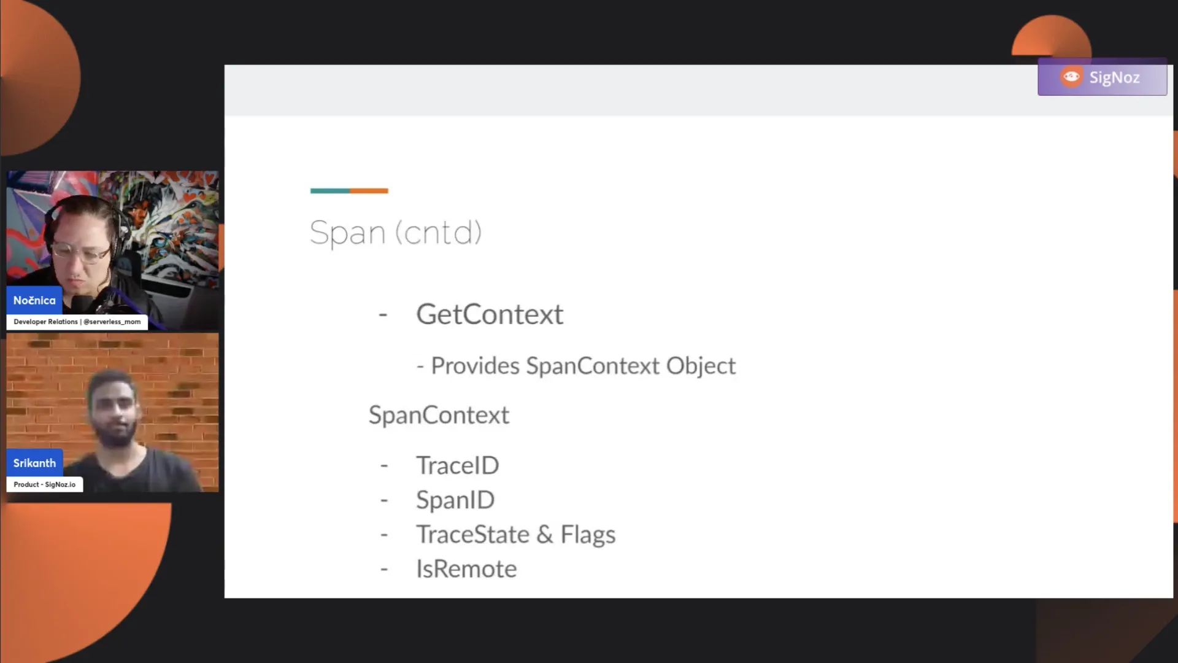Click the SpanContext heading on slide
The height and width of the screenshot is (663, 1178).
[x=439, y=415]
